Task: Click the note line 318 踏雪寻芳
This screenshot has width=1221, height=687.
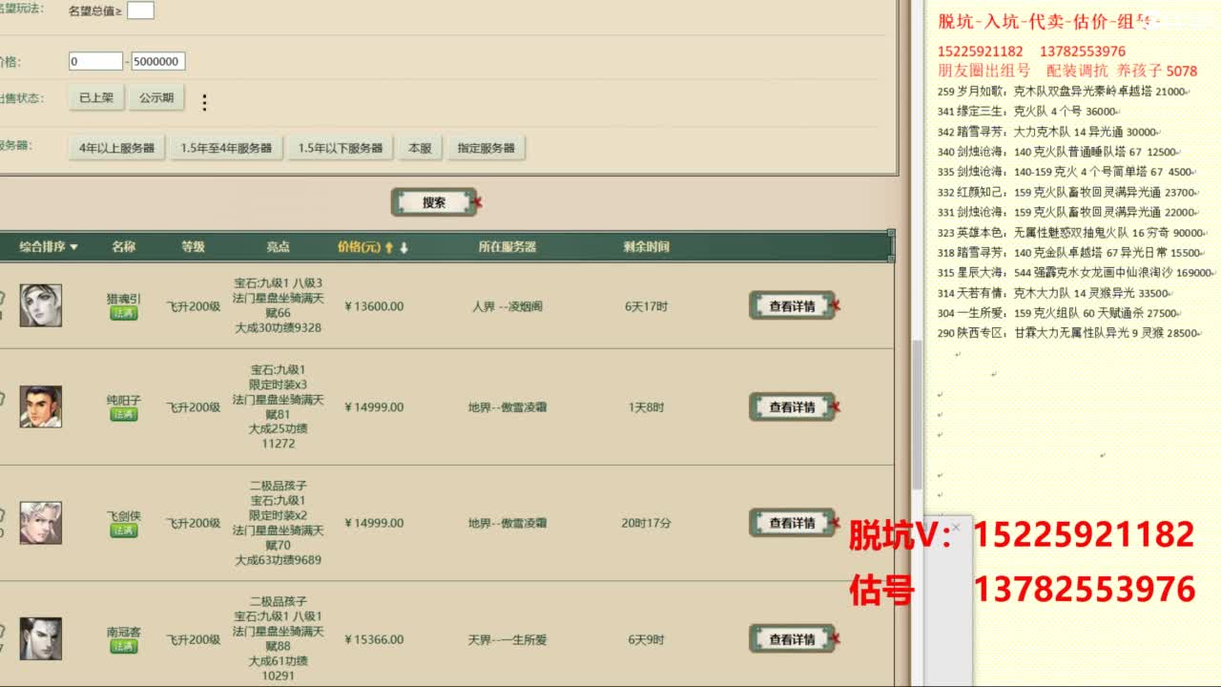Action: pyautogui.click(x=1071, y=252)
